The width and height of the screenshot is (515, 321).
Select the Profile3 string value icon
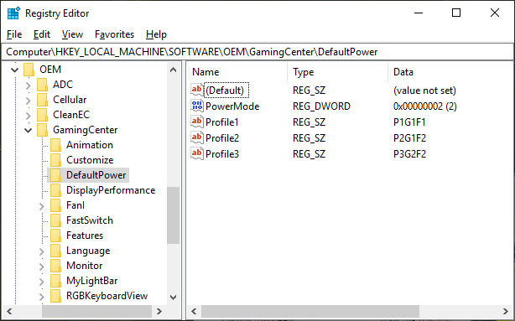[x=197, y=153]
